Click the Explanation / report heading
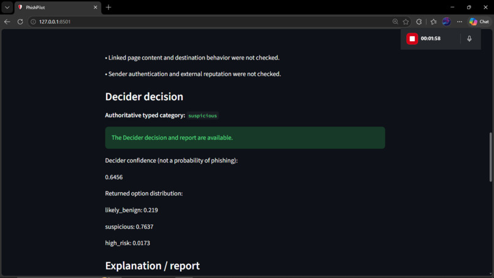The image size is (494, 278). click(x=152, y=266)
